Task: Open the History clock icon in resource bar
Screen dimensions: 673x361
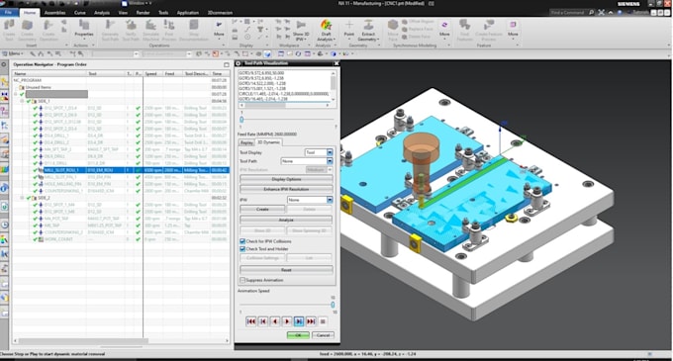Action: pos(4,225)
